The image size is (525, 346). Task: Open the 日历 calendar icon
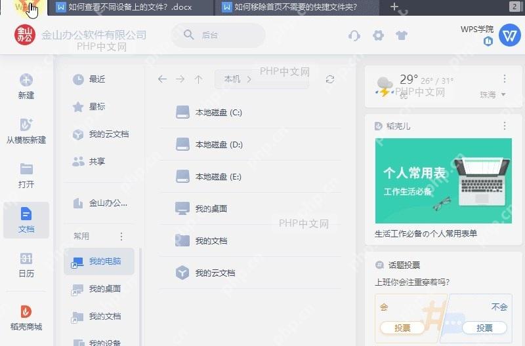pyautogui.click(x=26, y=258)
